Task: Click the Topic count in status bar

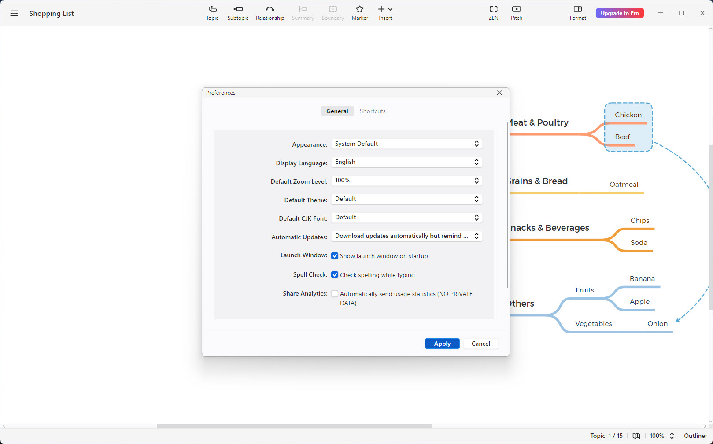Action: (606, 436)
